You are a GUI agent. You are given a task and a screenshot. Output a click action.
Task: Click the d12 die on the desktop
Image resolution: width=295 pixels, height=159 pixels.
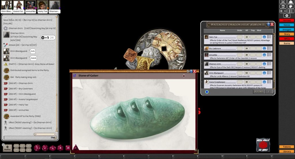(x=45, y=148)
